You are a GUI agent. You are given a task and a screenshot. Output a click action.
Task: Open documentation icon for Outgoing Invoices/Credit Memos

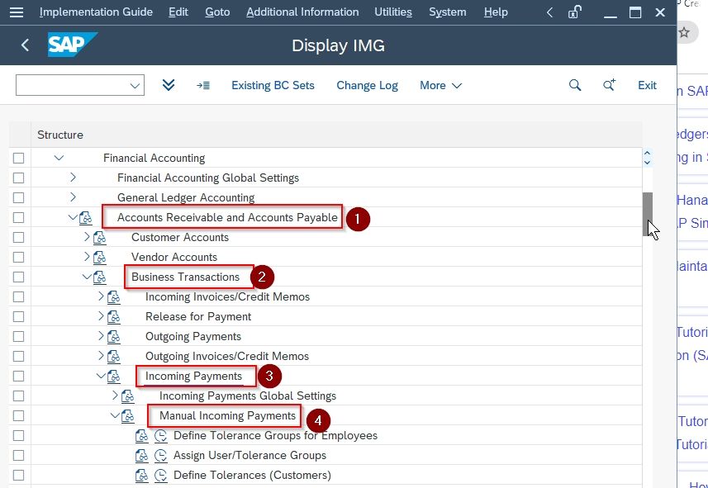[114, 357]
